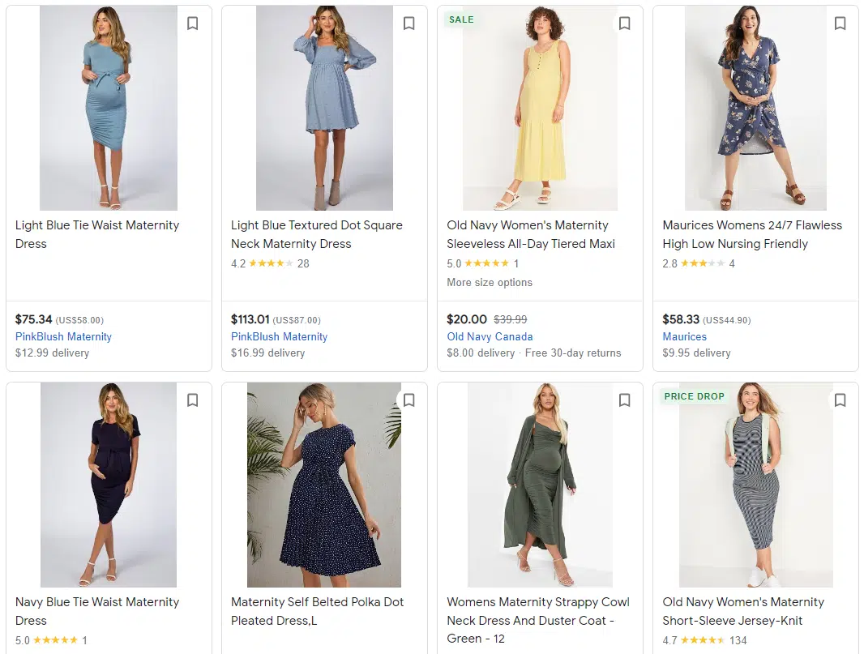Click the Free 30-day returns text
Image resolution: width=864 pixels, height=654 pixels.
pyautogui.click(x=573, y=353)
